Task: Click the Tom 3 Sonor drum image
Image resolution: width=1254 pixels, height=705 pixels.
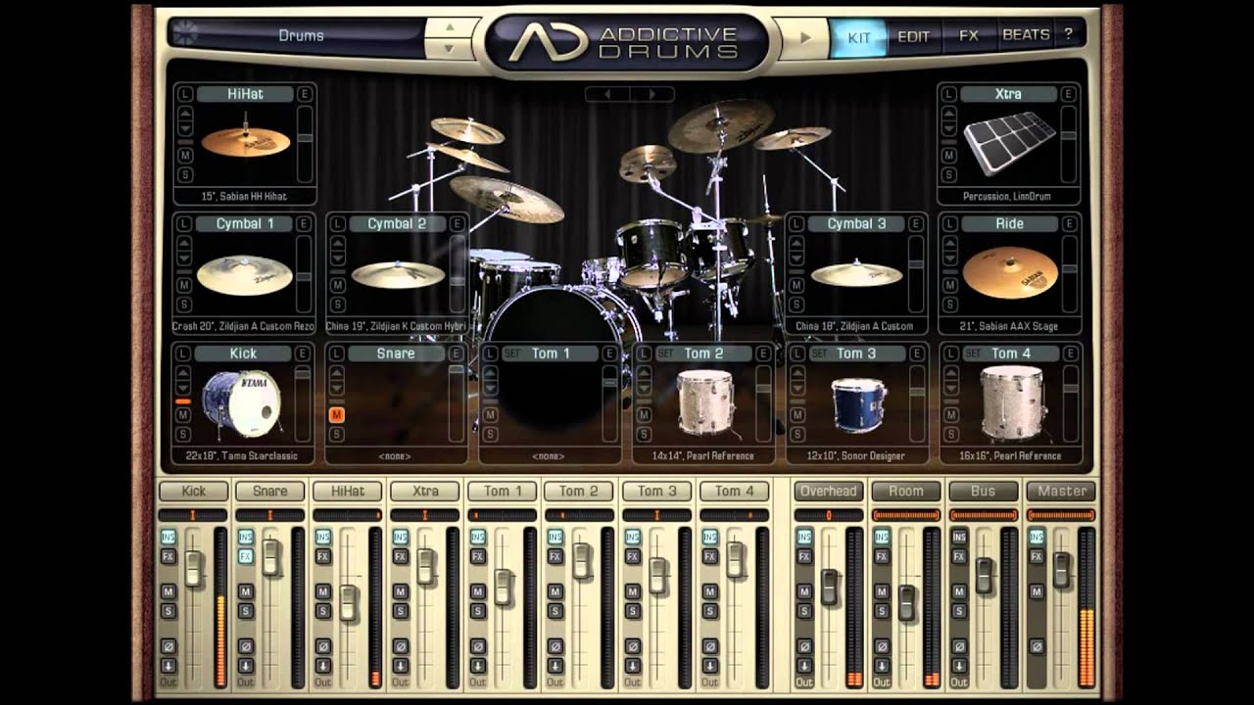Action: point(859,404)
